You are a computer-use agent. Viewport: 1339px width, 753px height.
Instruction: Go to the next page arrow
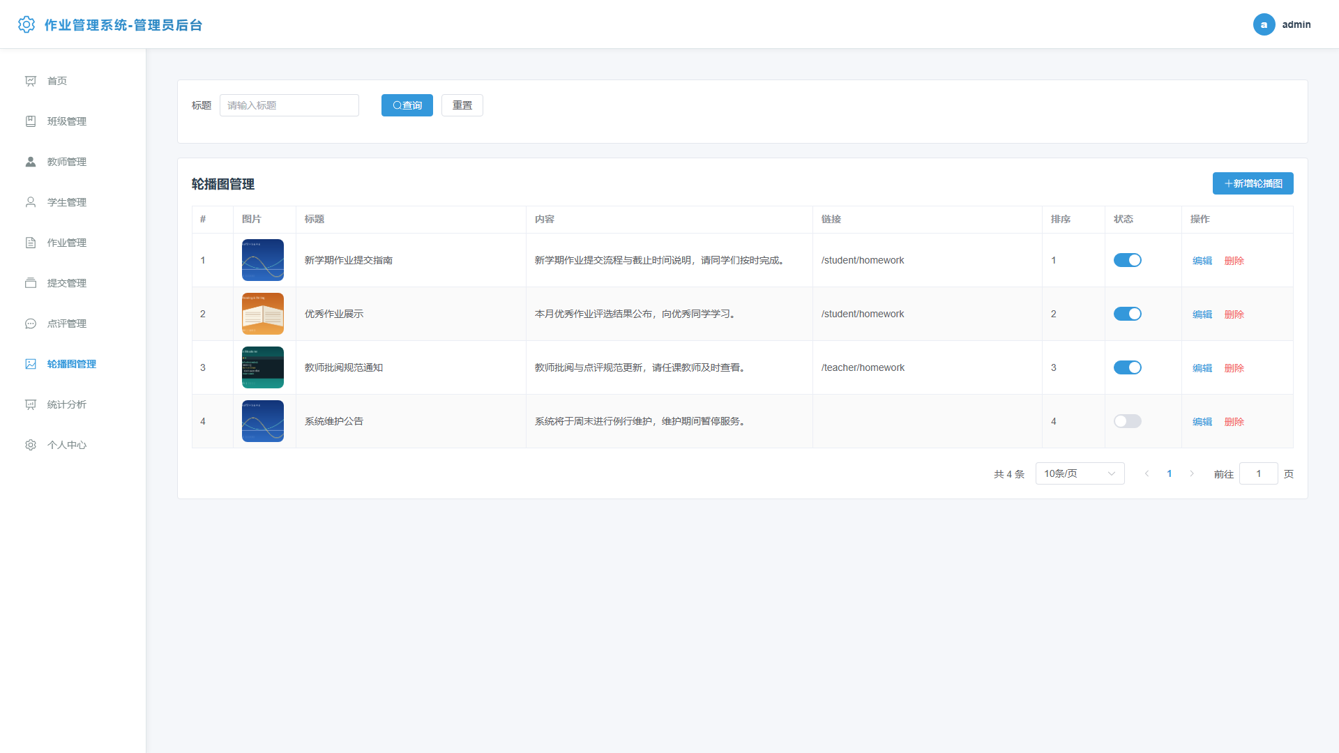pyautogui.click(x=1192, y=473)
